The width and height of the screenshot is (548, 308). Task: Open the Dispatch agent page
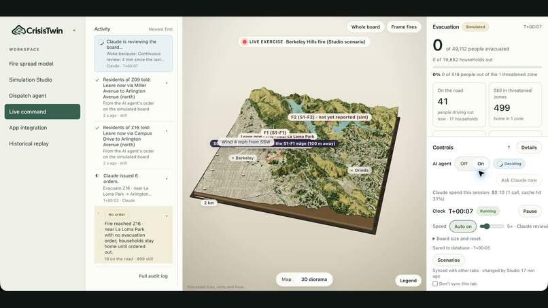coord(42,96)
